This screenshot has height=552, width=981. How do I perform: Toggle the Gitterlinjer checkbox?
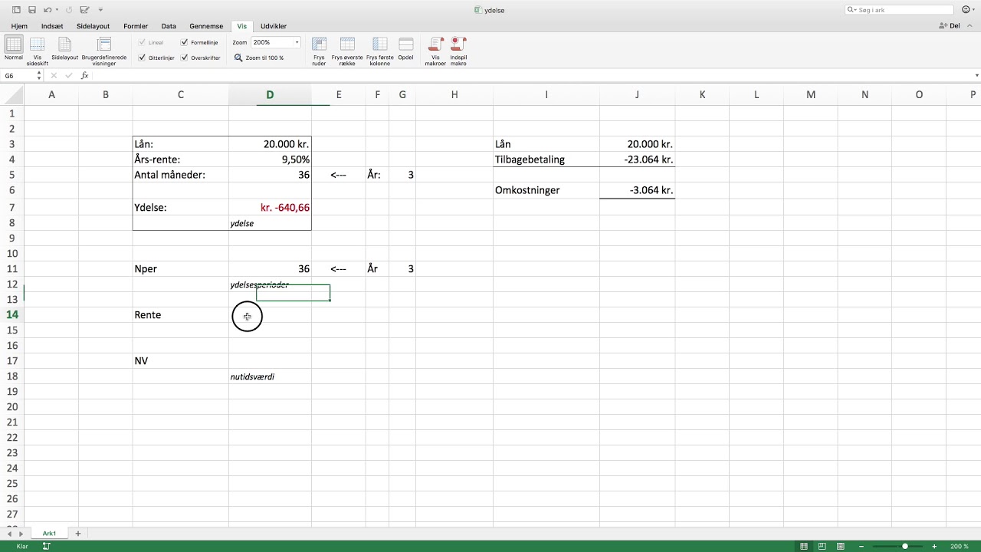[142, 58]
